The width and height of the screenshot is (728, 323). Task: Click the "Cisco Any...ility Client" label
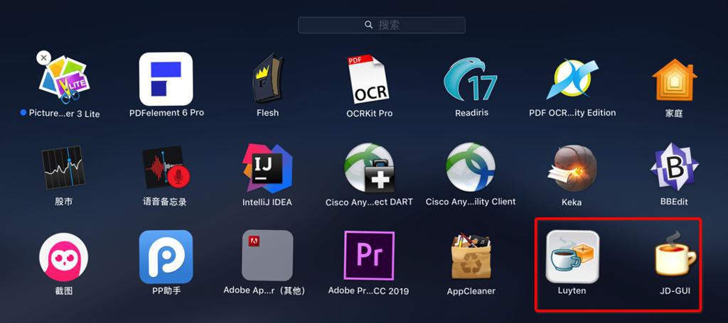(x=471, y=202)
